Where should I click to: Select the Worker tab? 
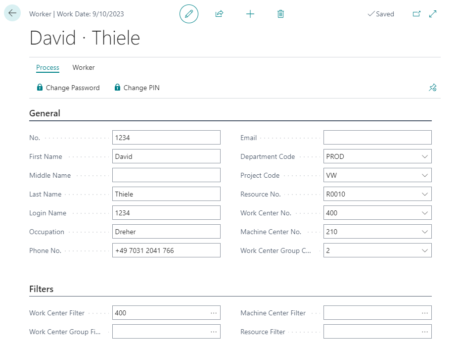pos(84,68)
